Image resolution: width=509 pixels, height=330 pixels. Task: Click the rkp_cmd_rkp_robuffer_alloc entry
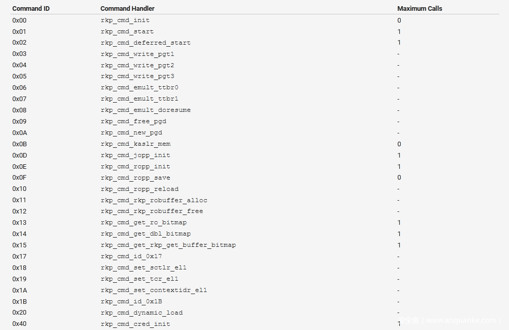pos(154,201)
